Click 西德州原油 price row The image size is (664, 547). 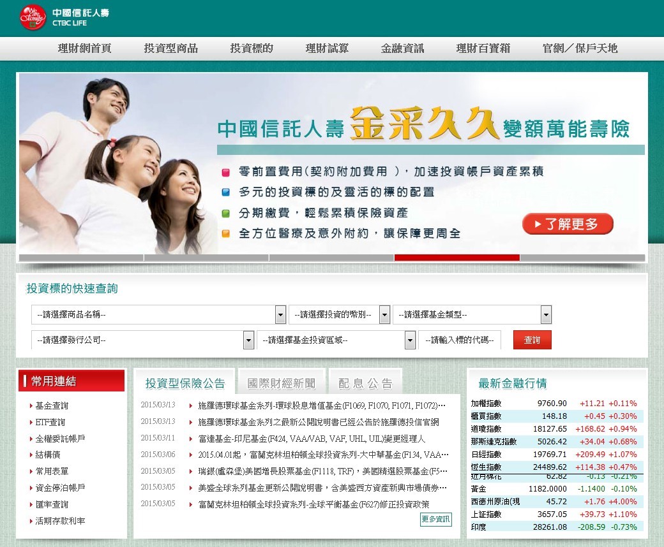click(x=557, y=501)
